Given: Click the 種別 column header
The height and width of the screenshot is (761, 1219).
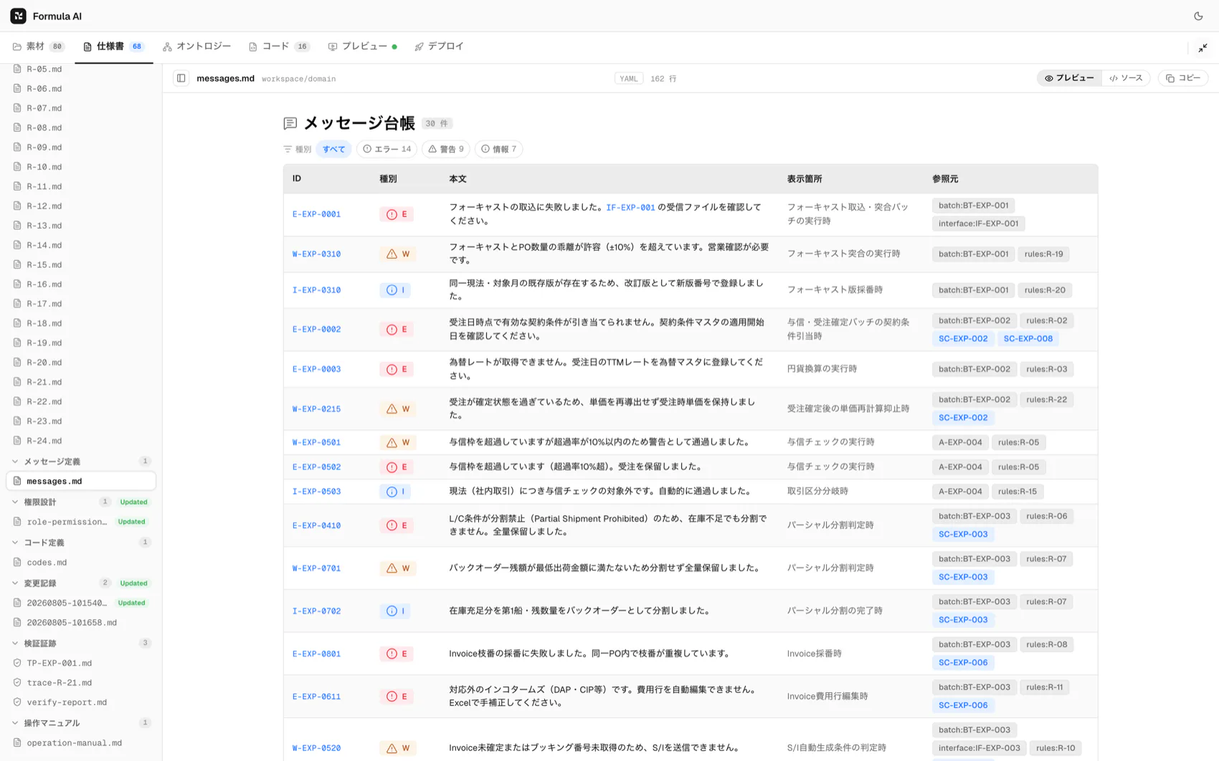Looking at the screenshot, I should tap(388, 178).
